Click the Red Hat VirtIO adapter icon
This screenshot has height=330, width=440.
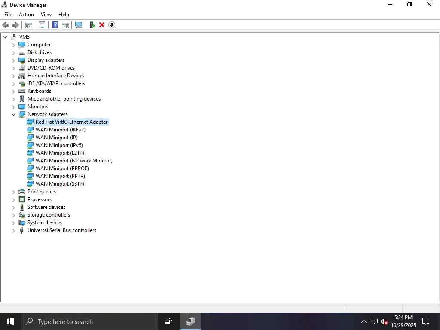click(30, 122)
